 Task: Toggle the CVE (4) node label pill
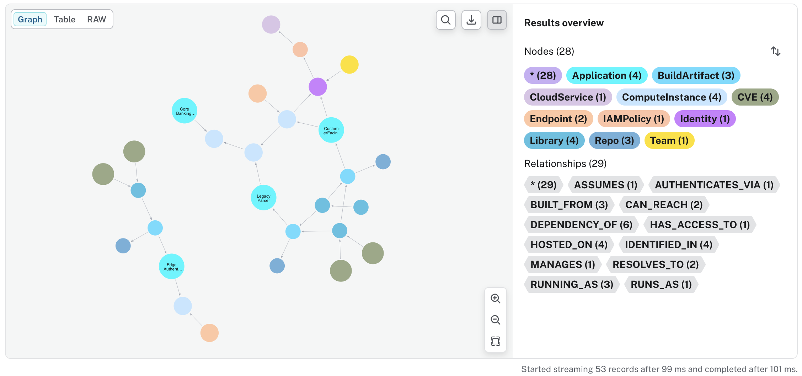coord(755,97)
